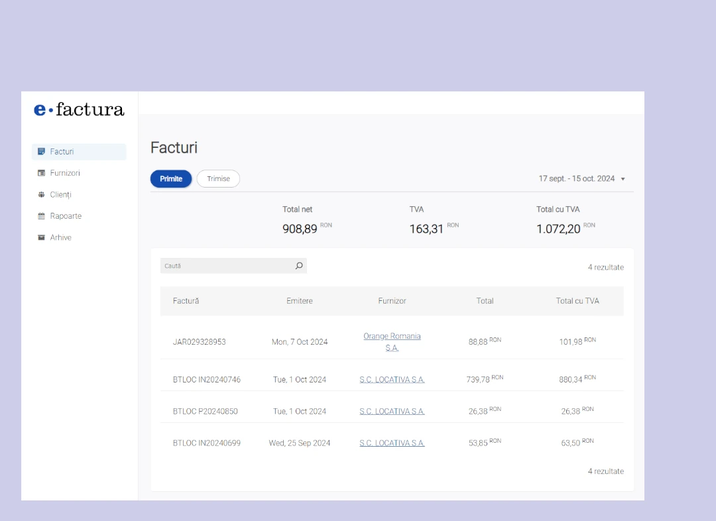
Task: Click the 739,78 RON total value
Action: pyautogui.click(x=485, y=378)
